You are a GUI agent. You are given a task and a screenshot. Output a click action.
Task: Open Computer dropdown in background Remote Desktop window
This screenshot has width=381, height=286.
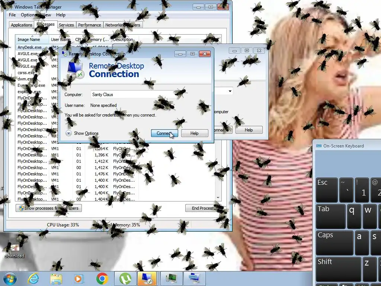pyautogui.click(x=230, y=91)
